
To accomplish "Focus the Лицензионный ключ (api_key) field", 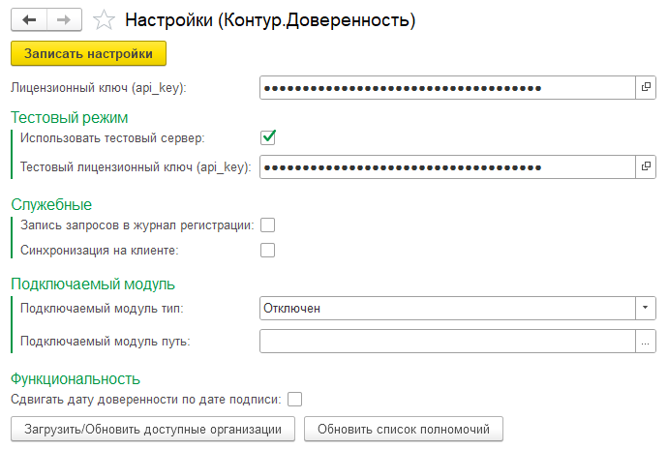I will (447, 88).
